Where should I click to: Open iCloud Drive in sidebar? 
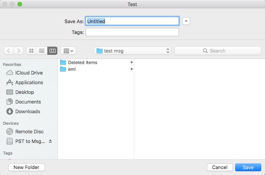(29, 73)
